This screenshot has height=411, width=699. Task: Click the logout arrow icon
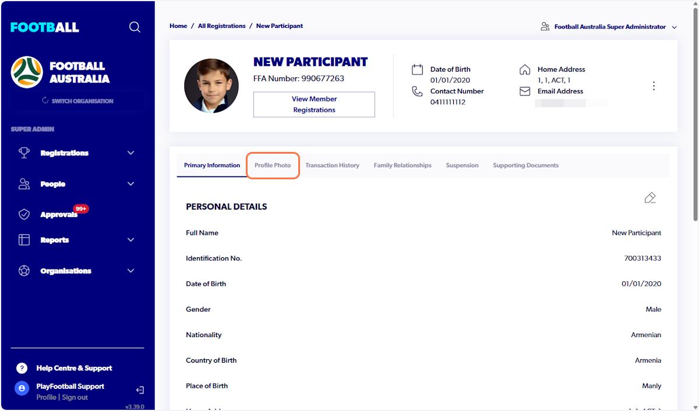pyautogui.click(x=140, y=390)
